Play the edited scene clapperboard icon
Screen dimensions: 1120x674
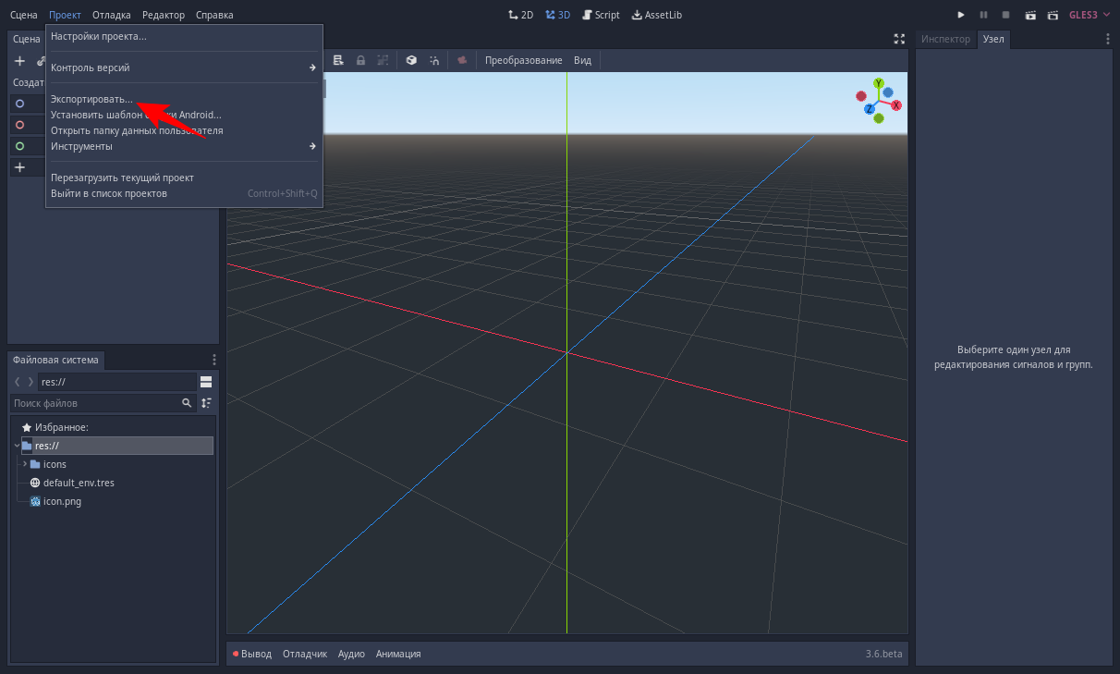click(1029, 15)
